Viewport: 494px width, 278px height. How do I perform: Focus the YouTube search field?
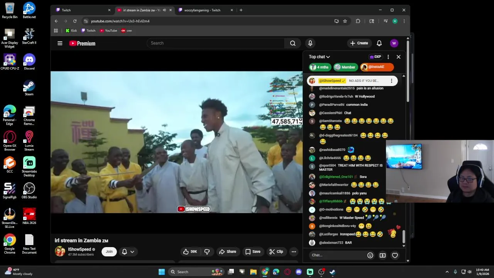[215, 43]
